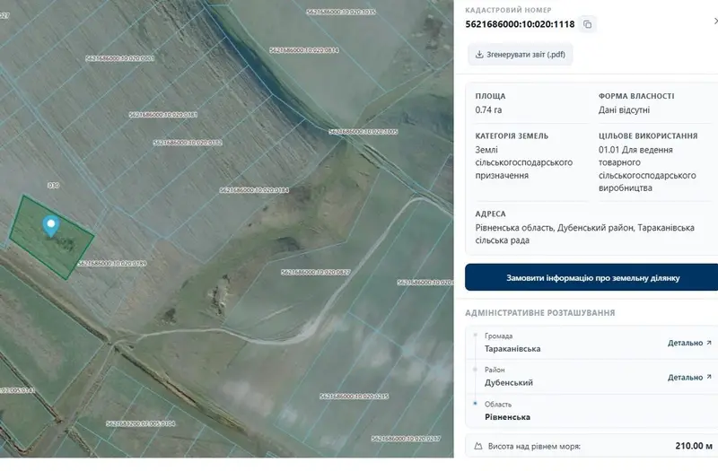
Task: Close the parcel info panel
Action: (x=715, y=21)
